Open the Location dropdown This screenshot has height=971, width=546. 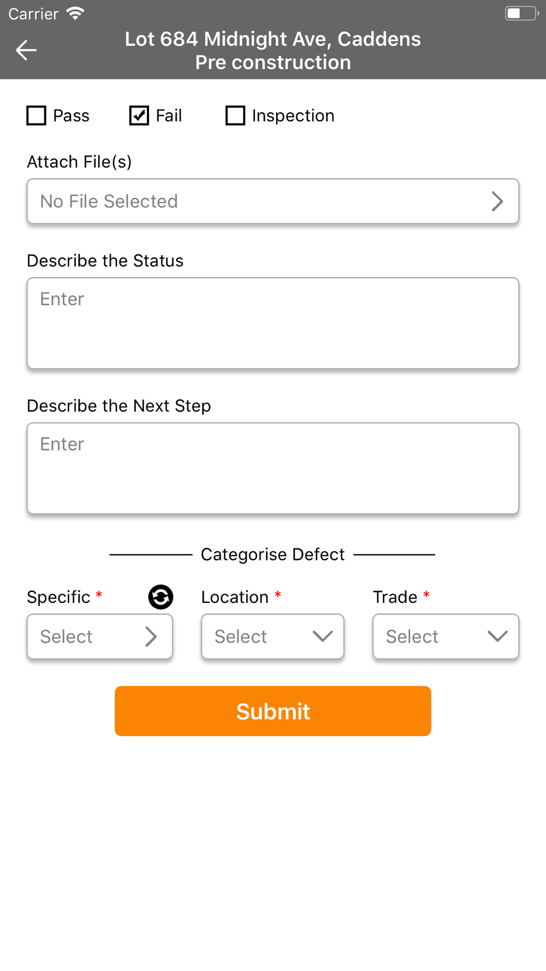272,636
